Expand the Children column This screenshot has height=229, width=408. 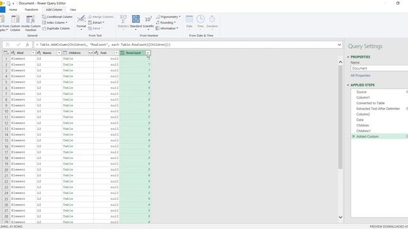91,53
